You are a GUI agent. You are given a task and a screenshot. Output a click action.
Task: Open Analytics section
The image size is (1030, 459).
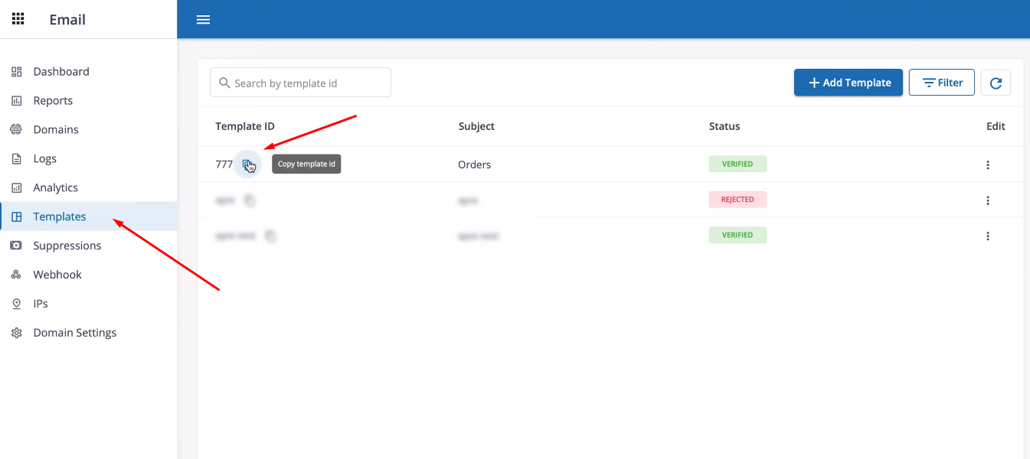click(x=56, y=188)
